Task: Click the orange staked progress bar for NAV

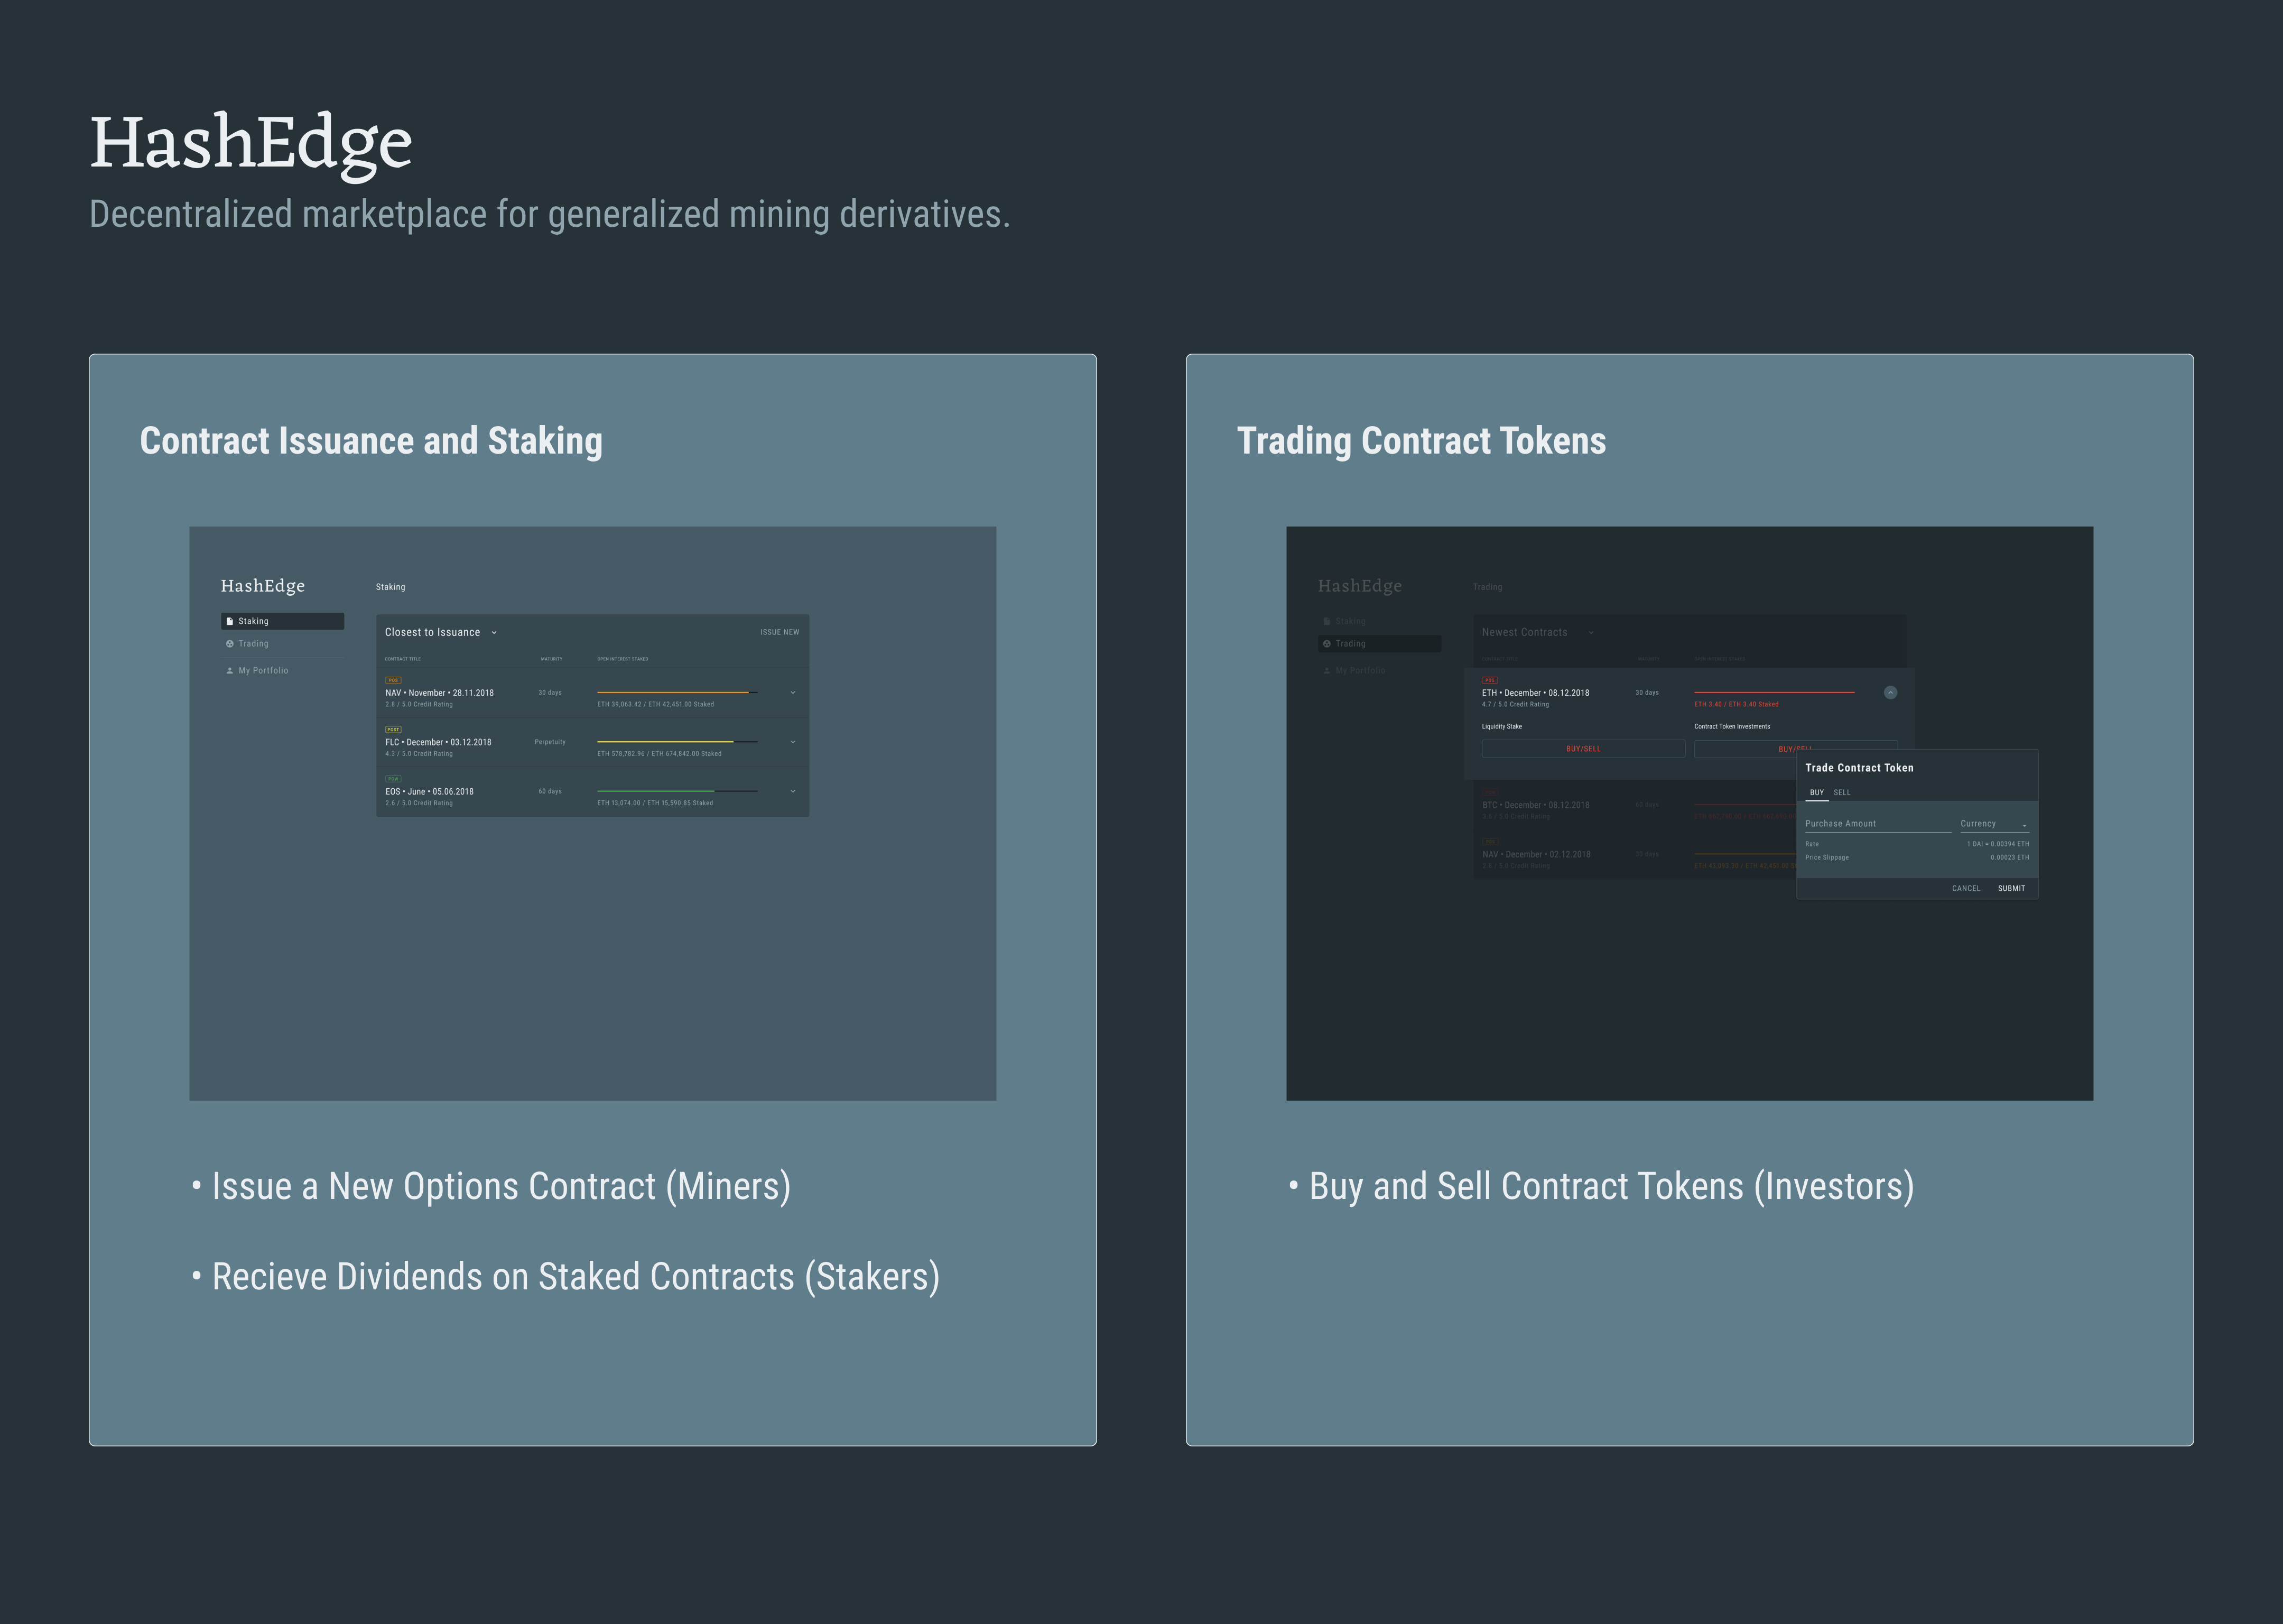Action: coord(673,692)
